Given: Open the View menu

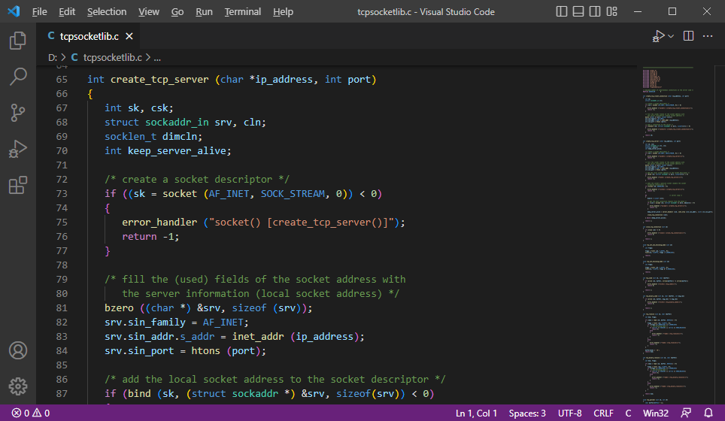Looking at the screenshot, I should (x=148, y=11).
